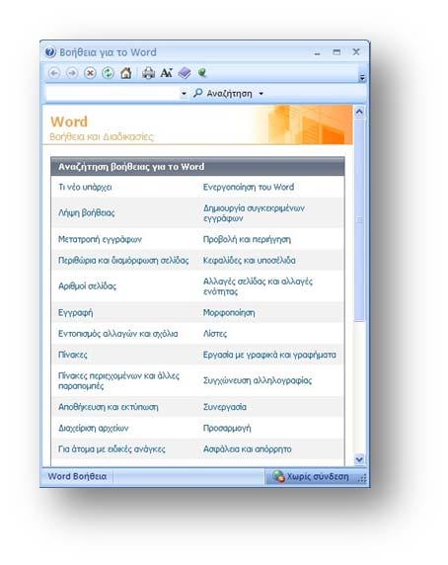Open the Αριθμοί σελίδας topic
The width and height of the screenshot is (448, 565).
(x=87, y=286)
